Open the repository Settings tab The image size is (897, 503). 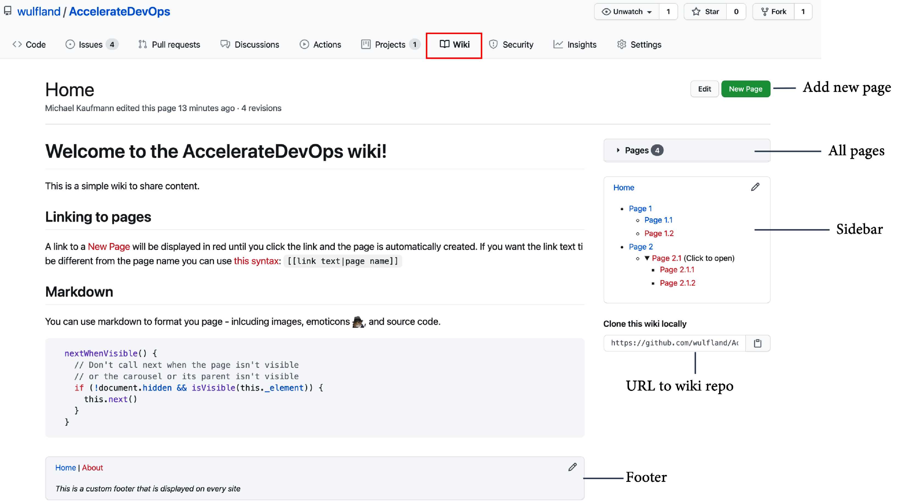[639, 45]
